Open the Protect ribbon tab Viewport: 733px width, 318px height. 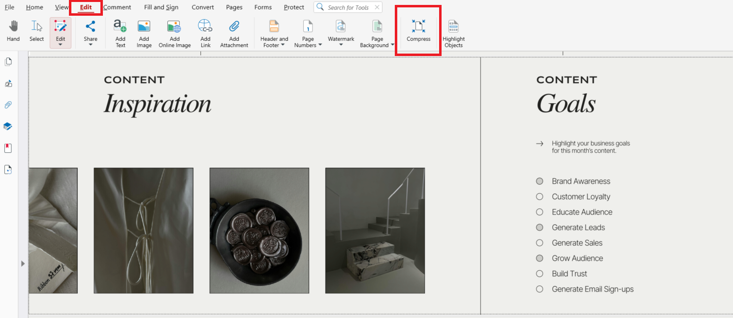[x=294, y=7]
